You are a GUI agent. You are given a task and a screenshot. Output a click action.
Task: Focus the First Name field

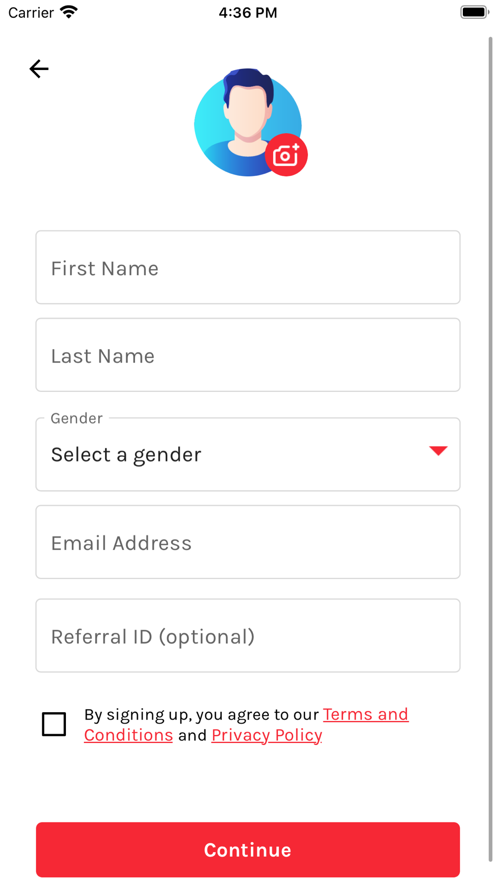248,268
